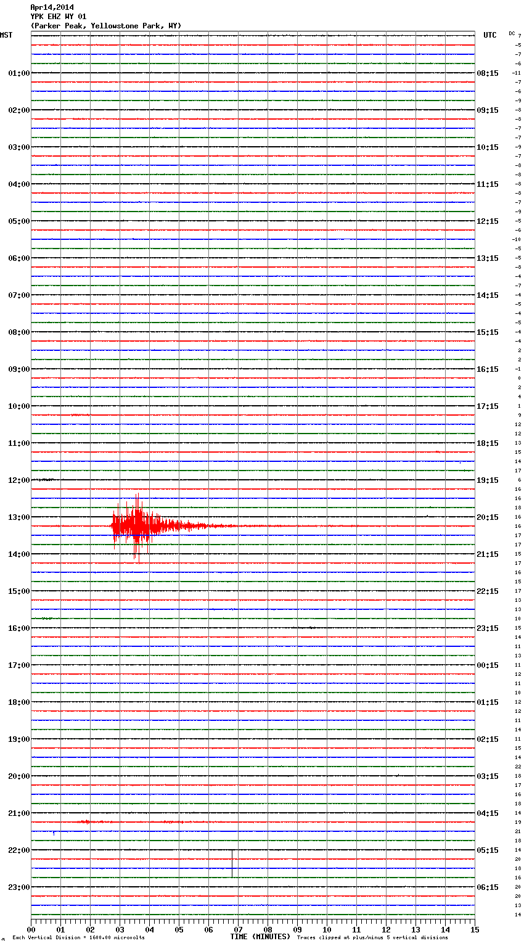Click the 14:00 MST time label

click(x=18, y=554)
